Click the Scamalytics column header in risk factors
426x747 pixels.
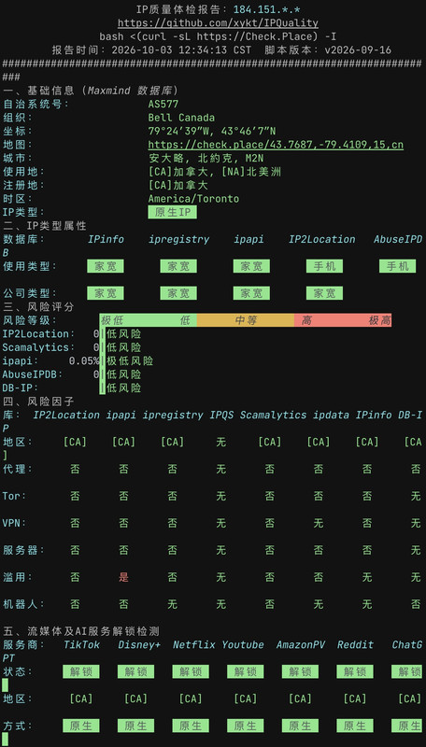tap(274, 415)
